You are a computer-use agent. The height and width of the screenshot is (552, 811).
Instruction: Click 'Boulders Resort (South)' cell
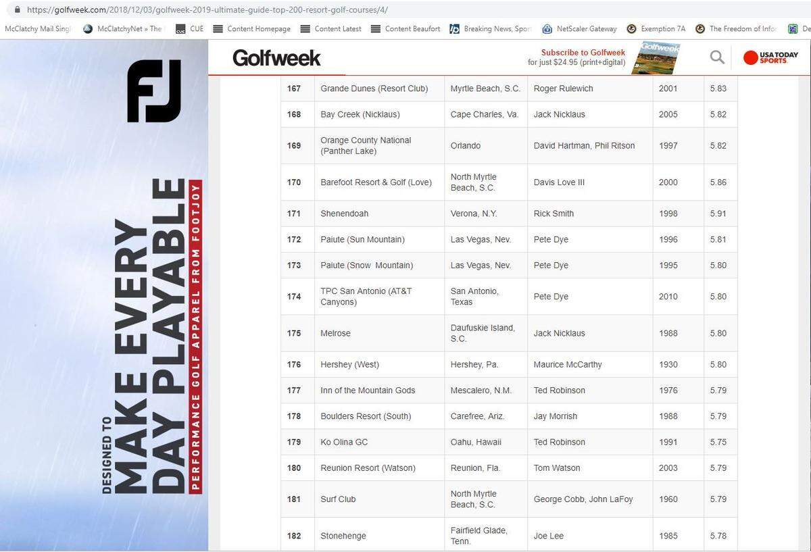pyautogui.click(x=378, y=416)
